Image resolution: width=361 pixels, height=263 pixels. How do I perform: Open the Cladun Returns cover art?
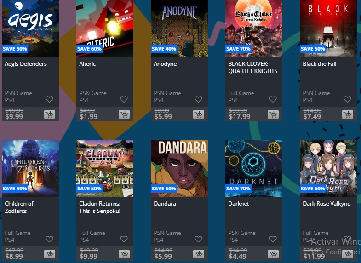pos(105,168)
